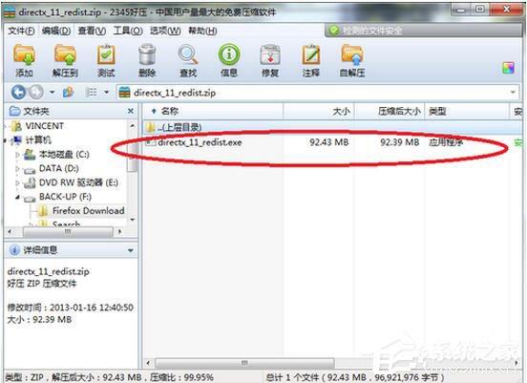Expand the DVD RW 驱动器 (E:) node
Screen dimensions: 527x383
click(x=17, y=183)
